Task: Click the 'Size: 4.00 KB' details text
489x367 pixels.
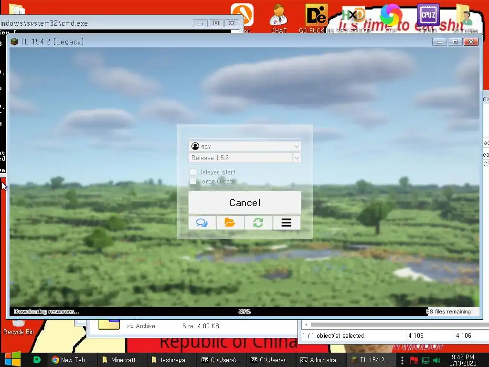Action: tap(201, 326)
